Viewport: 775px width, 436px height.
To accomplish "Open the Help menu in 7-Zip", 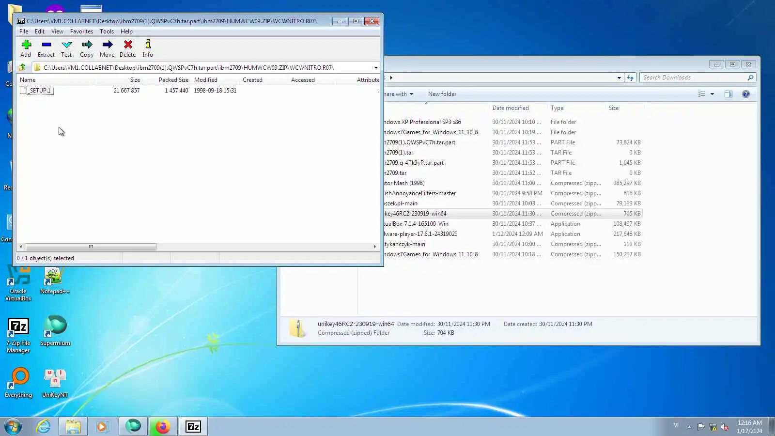I will coord(126,31).
